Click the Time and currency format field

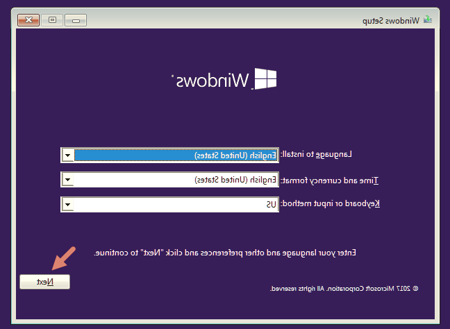click(176, 180)
